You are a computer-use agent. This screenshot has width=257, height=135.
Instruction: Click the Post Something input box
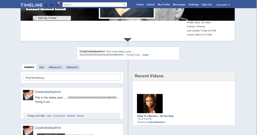click(x=72, y=77)
